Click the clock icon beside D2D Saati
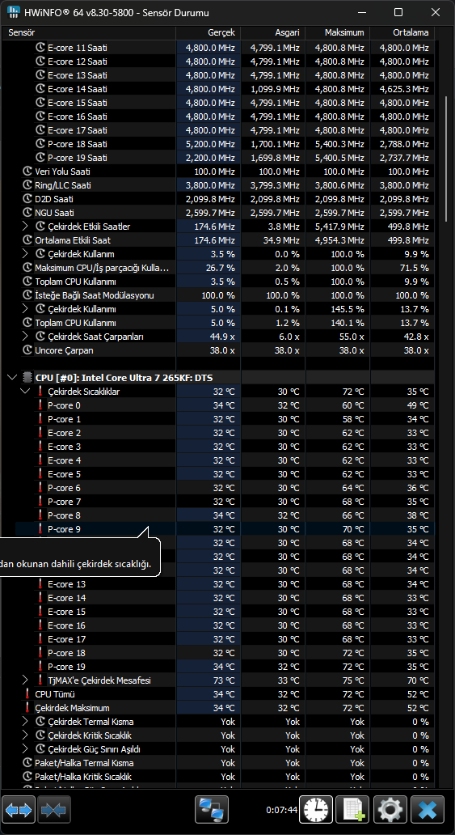Screen dimensions: 455x835 [27, 199]
